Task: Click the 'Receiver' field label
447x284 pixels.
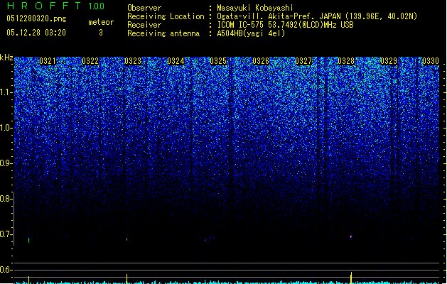Action: tap(144, 25)
